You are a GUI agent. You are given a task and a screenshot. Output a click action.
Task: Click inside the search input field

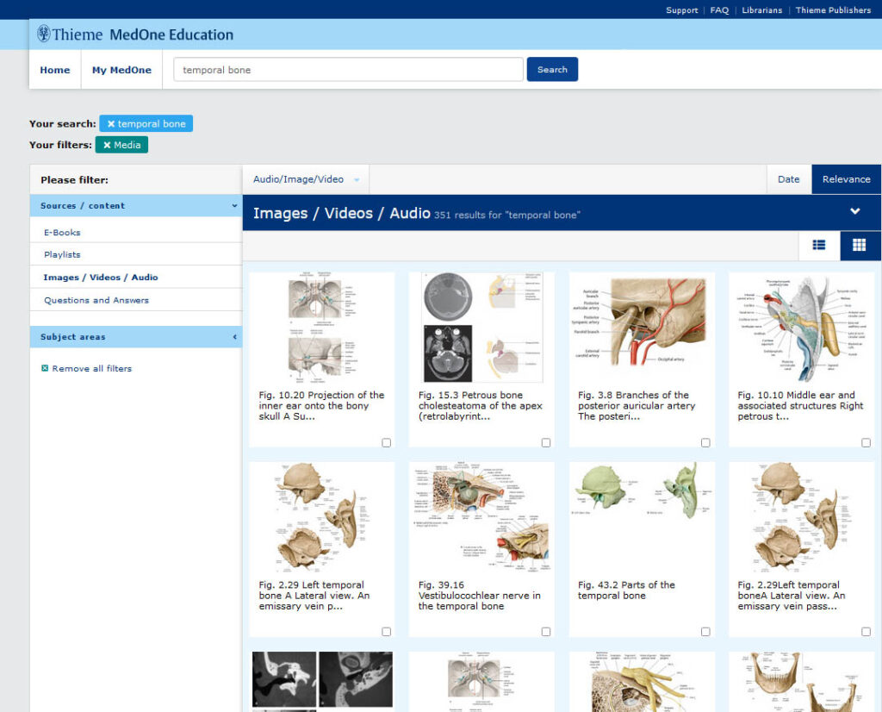[347, 69]
